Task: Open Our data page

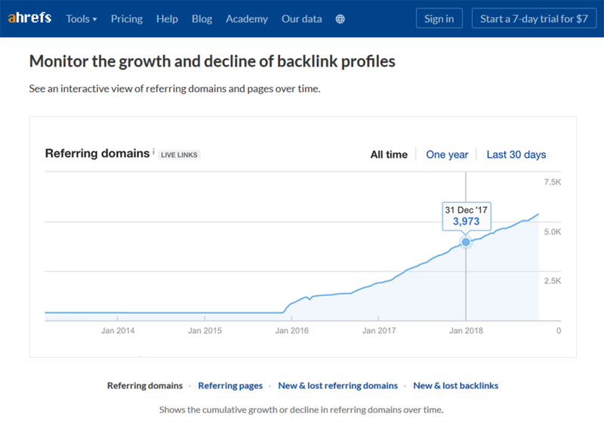Action: (301, 19)
